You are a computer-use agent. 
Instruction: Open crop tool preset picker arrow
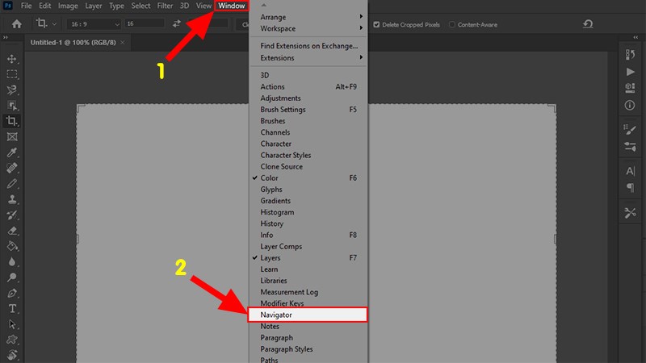pos(54,24)
